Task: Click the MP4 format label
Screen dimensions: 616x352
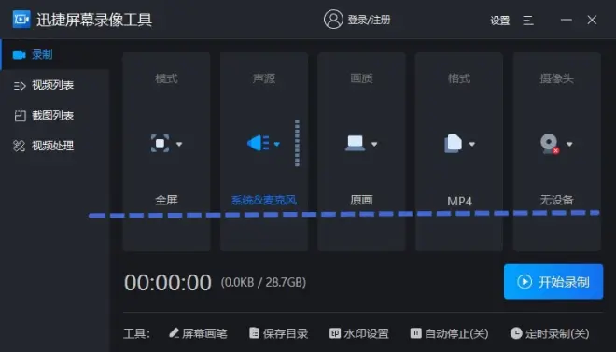Action: pos(459,201)
